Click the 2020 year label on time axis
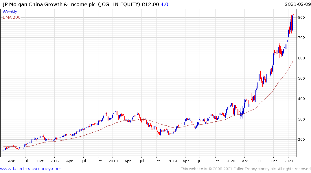The width and height of the screenshot is (311, 173). 231,161
